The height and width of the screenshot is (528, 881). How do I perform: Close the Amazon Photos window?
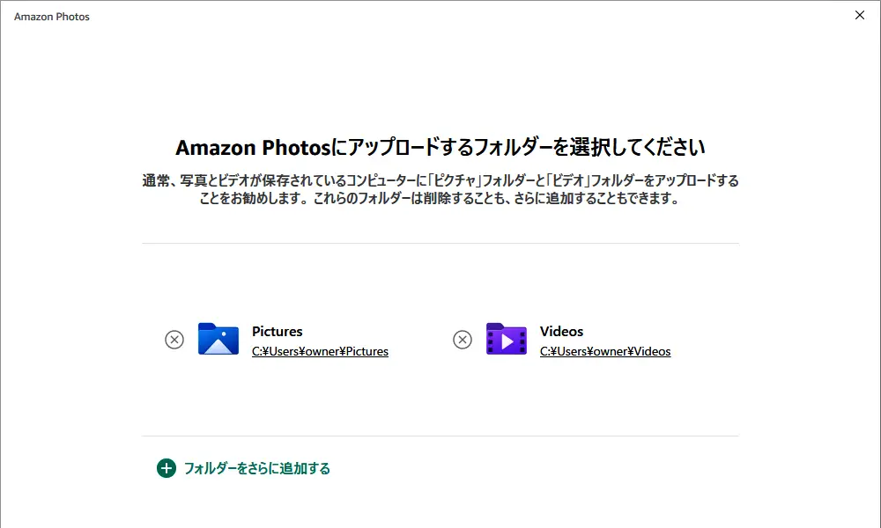860,15
